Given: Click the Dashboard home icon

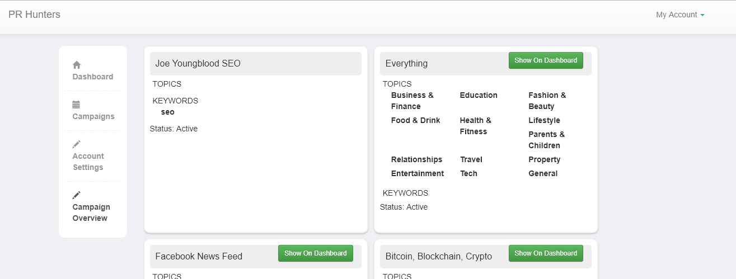Looking at the screenshot, I should coord(77,65).
